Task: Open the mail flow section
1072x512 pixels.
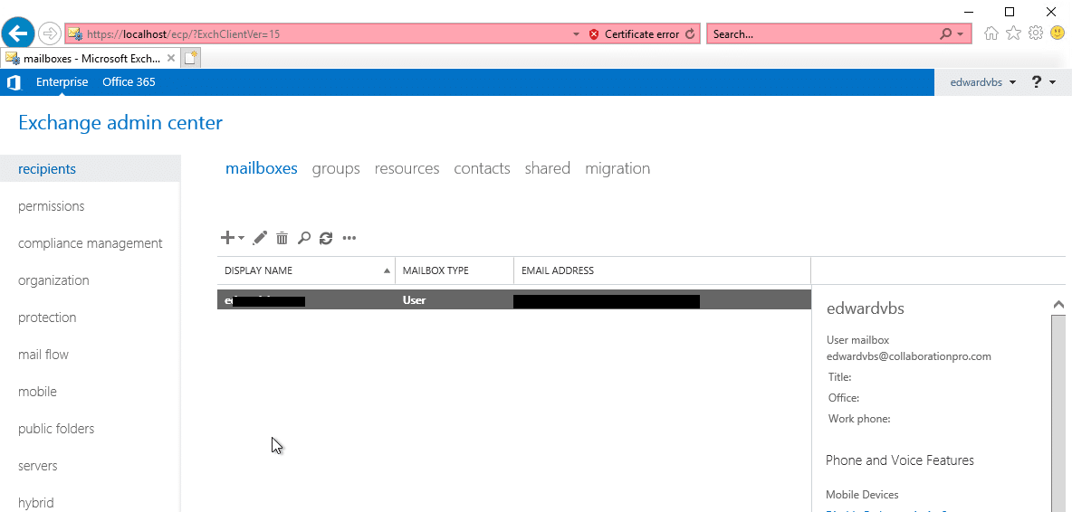Action: tap(43, 355)
